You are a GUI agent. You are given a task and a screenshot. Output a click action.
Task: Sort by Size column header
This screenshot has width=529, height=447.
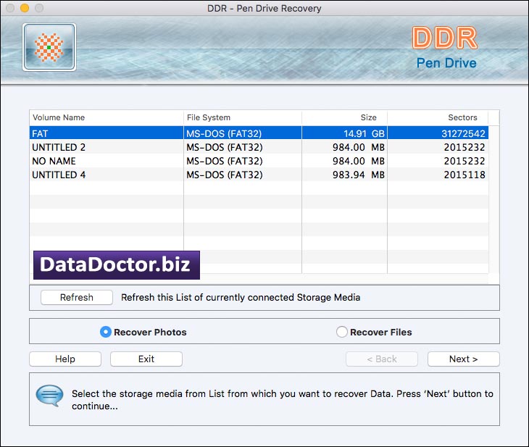coord(344,117)
